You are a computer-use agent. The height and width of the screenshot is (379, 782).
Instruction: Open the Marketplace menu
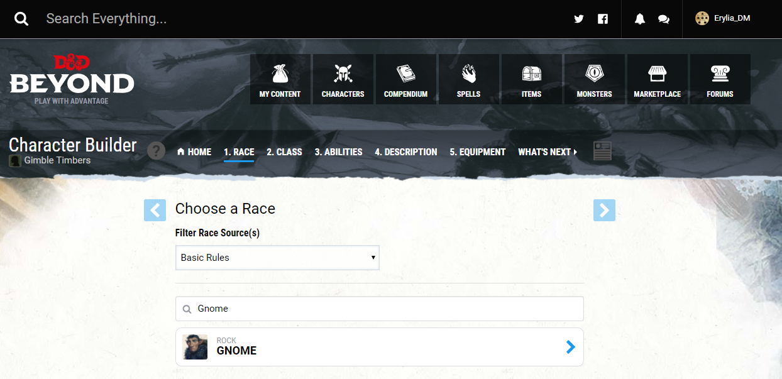pos(658,79)
